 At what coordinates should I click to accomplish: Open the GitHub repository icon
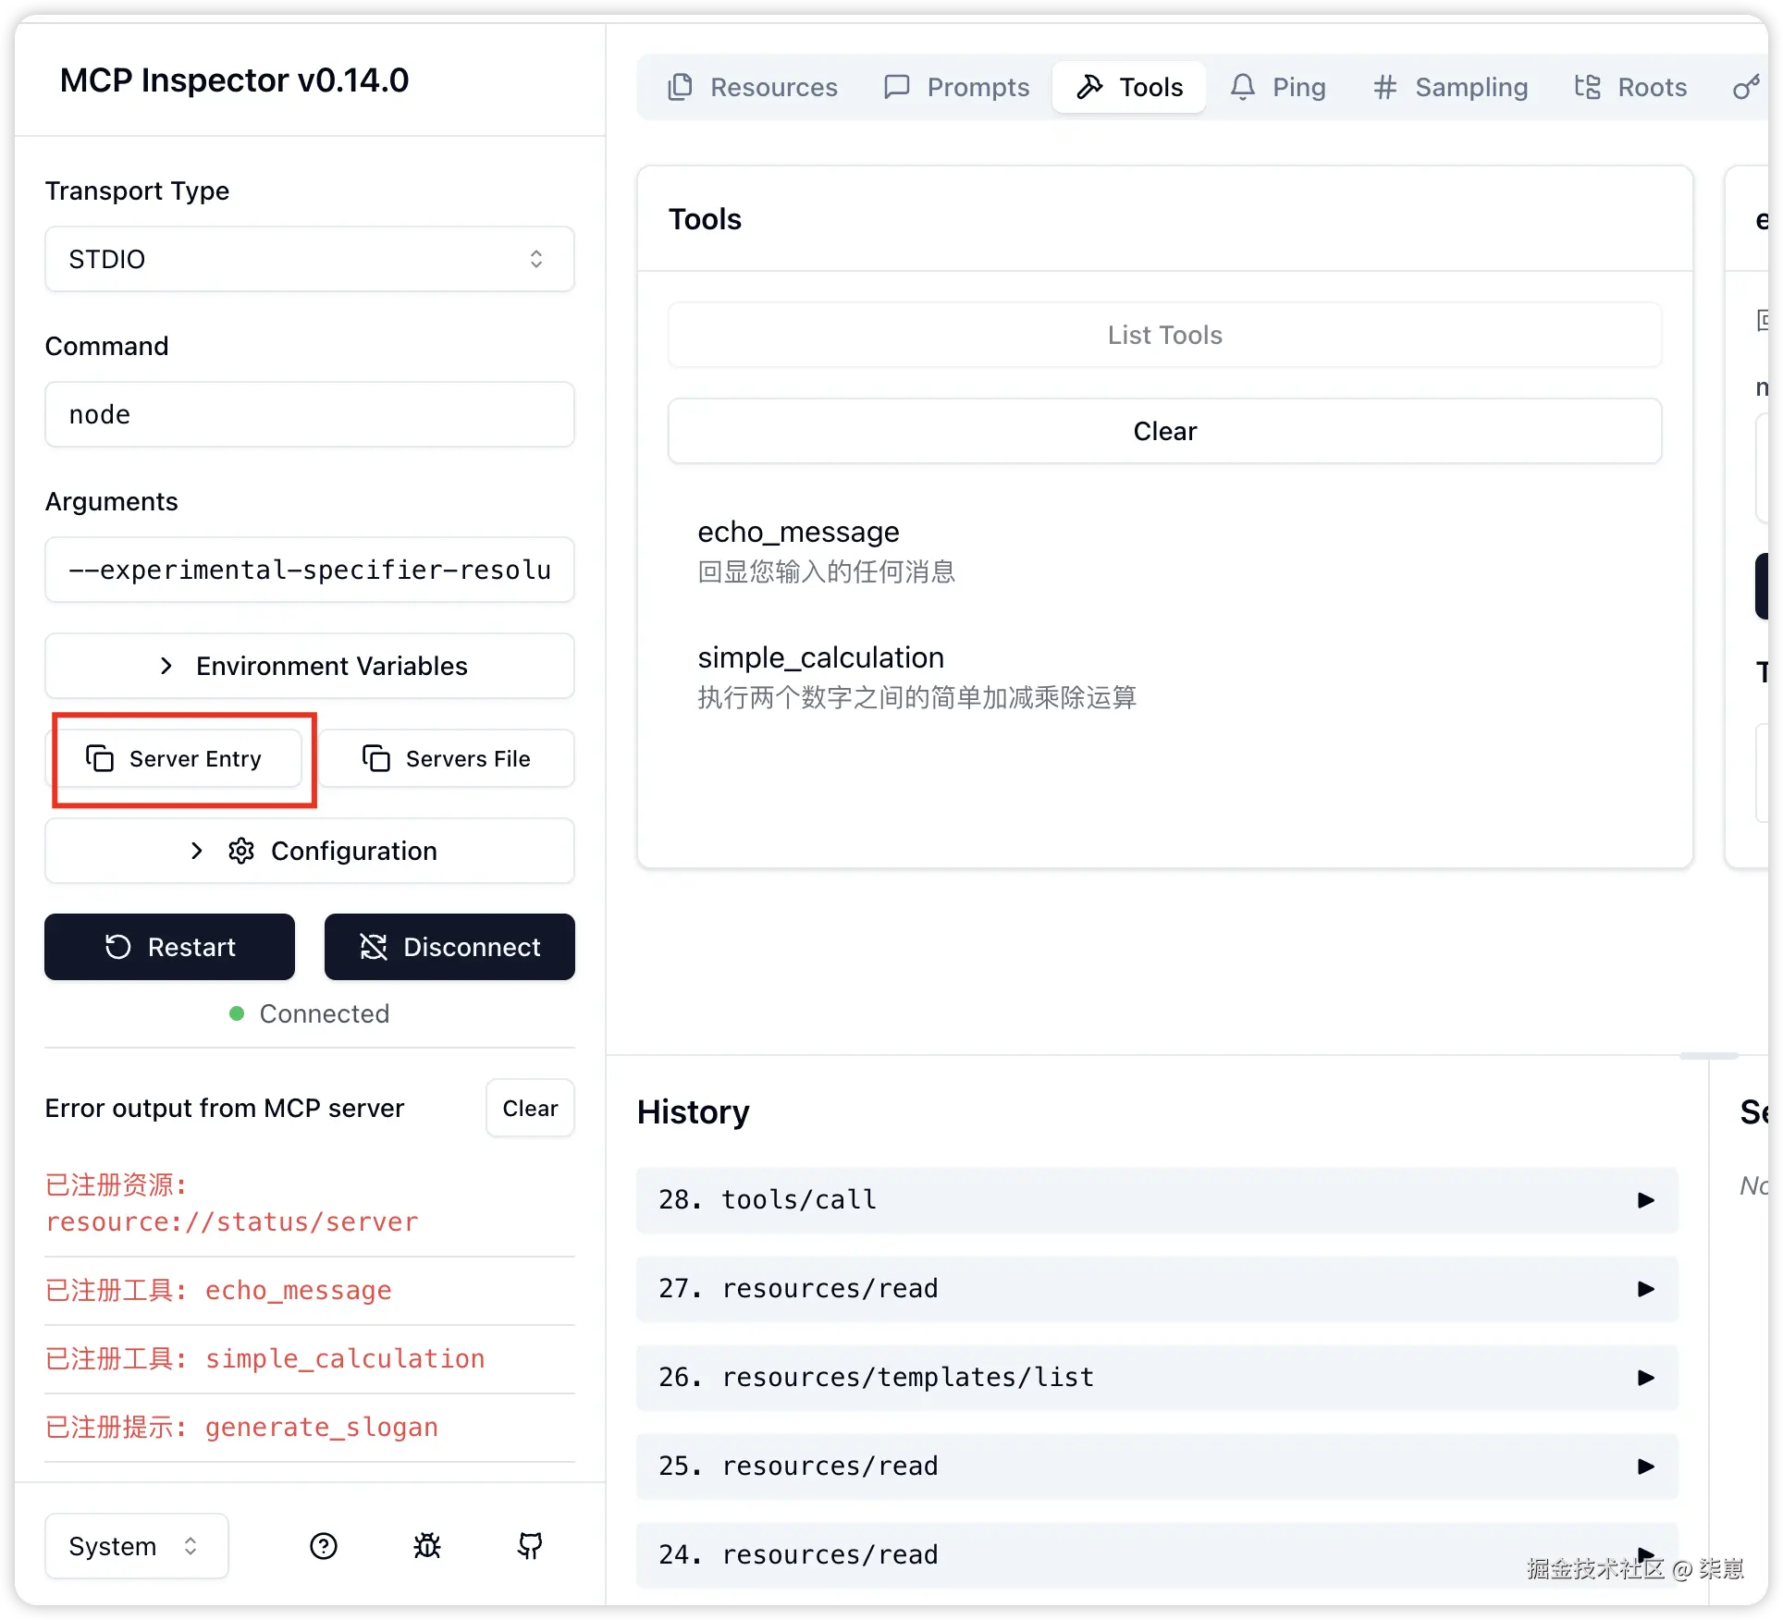pyautogui.click(x=530, y=1545)
